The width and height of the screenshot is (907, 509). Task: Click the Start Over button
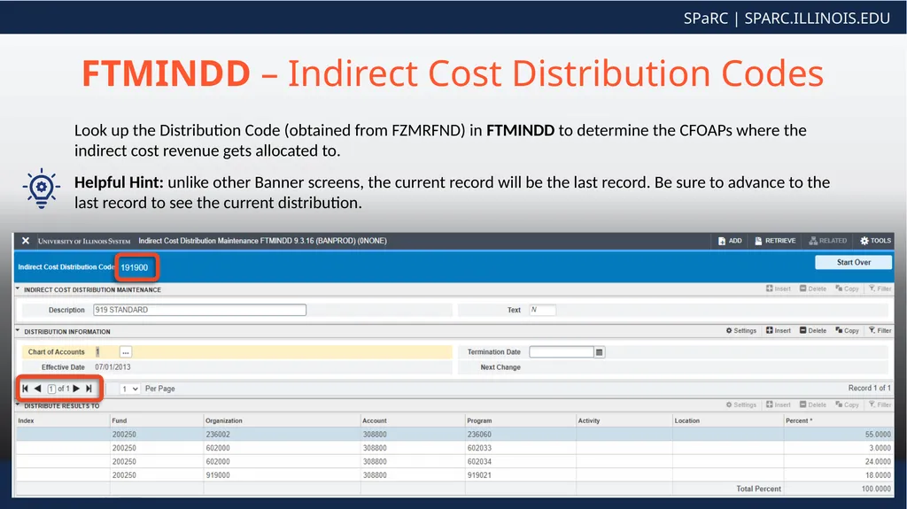pos(853,262)
